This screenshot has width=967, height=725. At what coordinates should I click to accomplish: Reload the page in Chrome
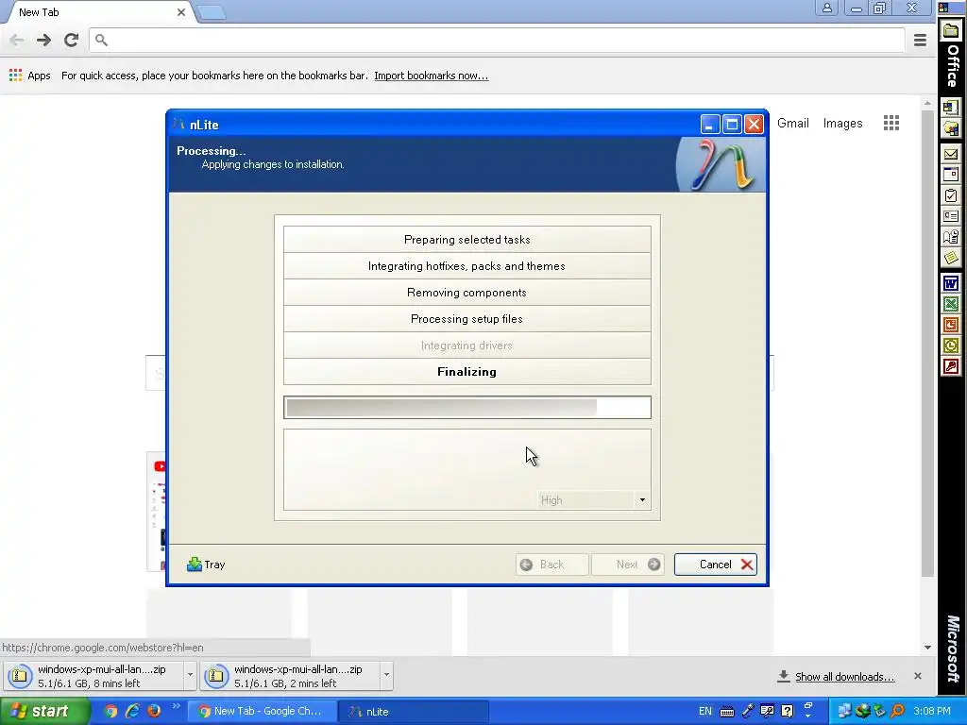72,40
